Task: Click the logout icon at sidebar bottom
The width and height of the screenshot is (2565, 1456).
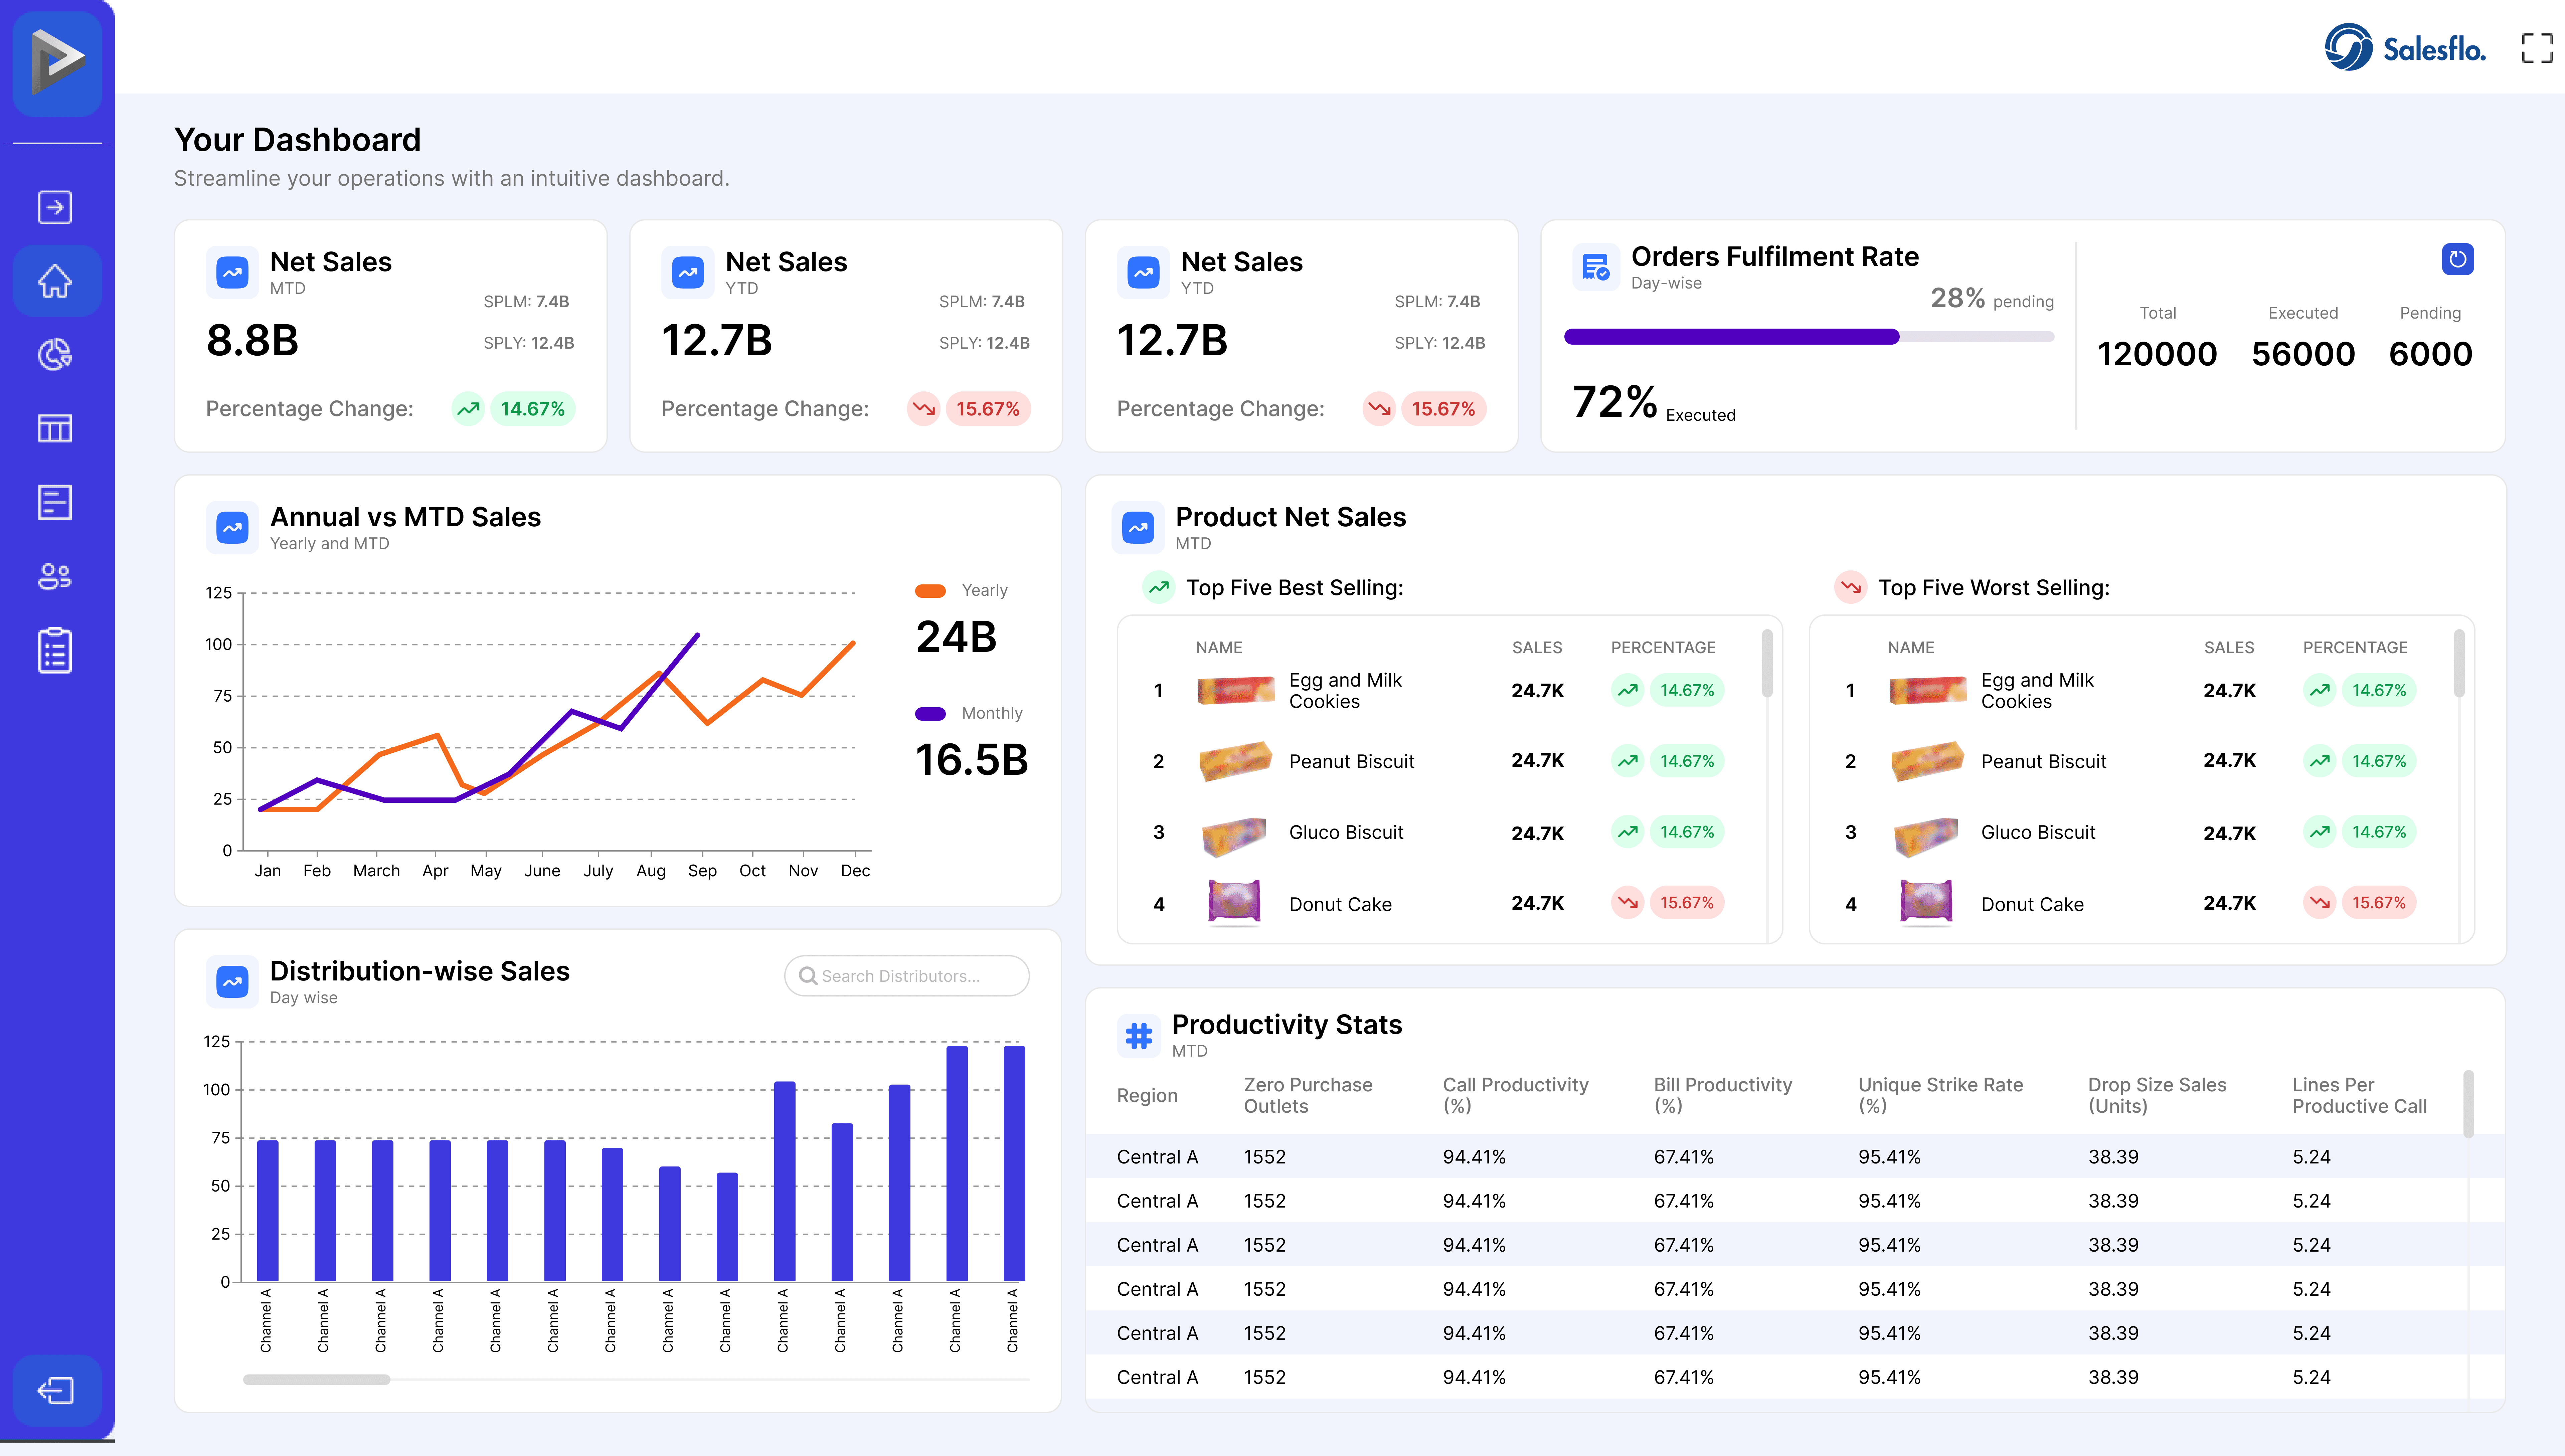Action: pyautogui.click(x=55, y=1390)
